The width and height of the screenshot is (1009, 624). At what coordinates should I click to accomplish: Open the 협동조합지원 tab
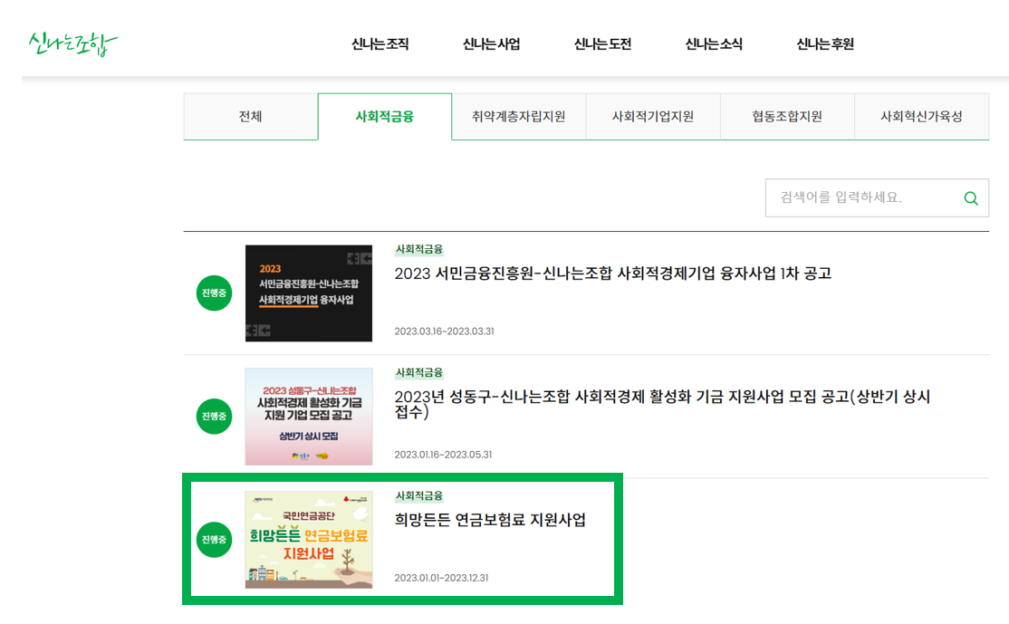pos(787,116)
